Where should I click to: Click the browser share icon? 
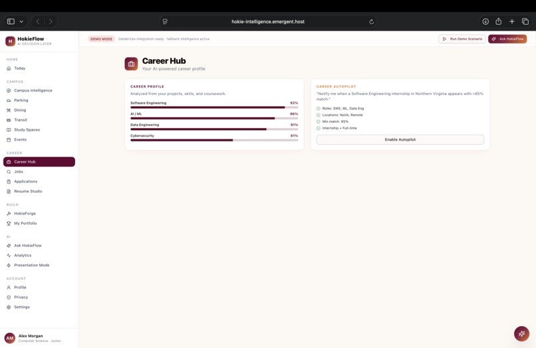tap(499, 21)
